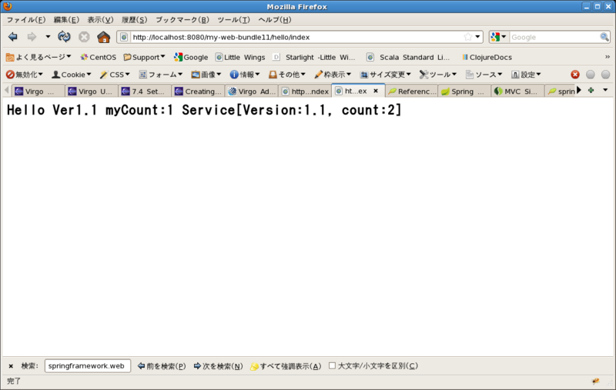This screenshot has width=616, height=390.
Task: Click 前を検索 to find previous
Action: point(162,366)
